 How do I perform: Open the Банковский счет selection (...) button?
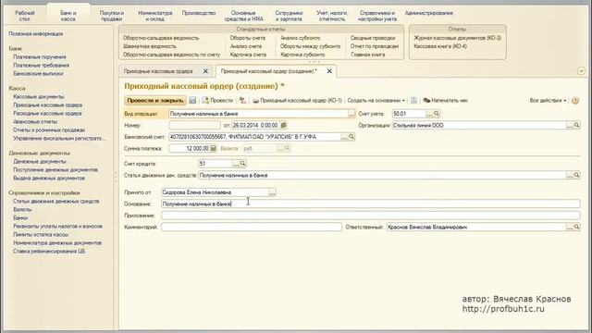(344, 137)
